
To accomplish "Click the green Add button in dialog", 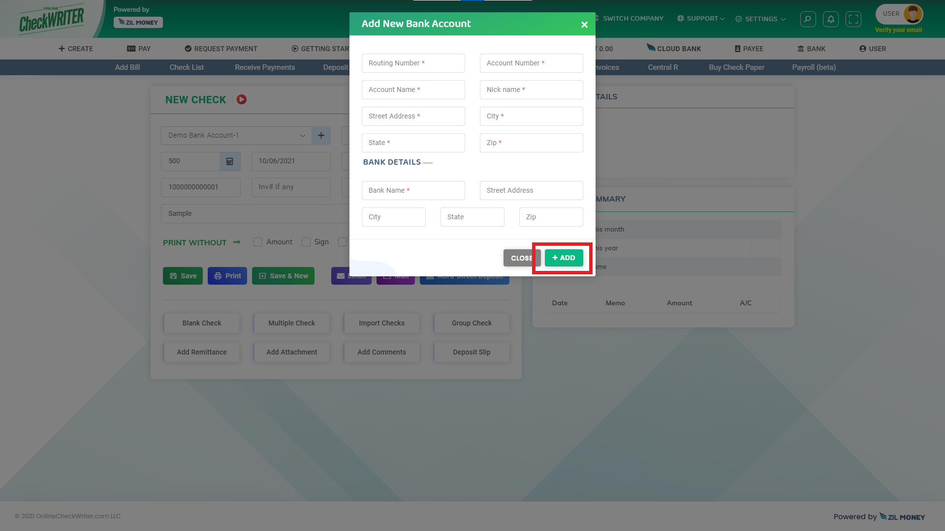I will point(564,258).
